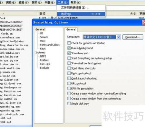Select the uu1001.cn result row
Screen dimensions: 145x127
click(x=8, y=99)
